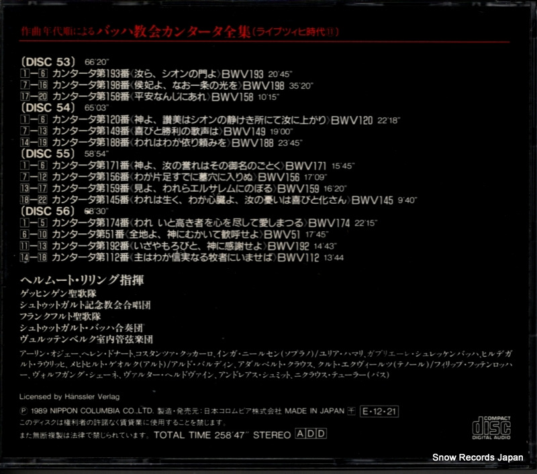537x474 pixels.
Task: Click the BWV51 cantata row
Action: pos(175,234)
